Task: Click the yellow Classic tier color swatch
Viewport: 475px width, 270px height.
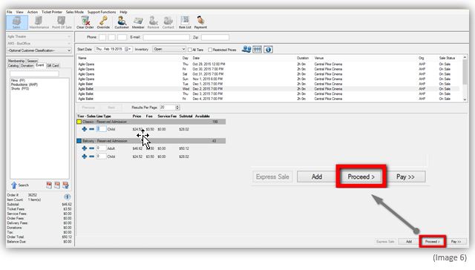Action: pyautogui.click(x=79, y=122)
